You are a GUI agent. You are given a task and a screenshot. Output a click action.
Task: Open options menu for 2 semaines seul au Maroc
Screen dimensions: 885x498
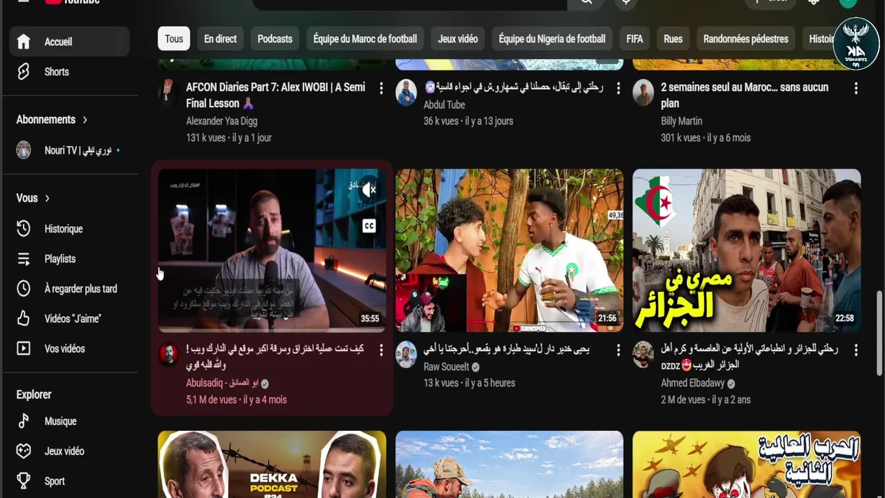(x=856, y=88)
